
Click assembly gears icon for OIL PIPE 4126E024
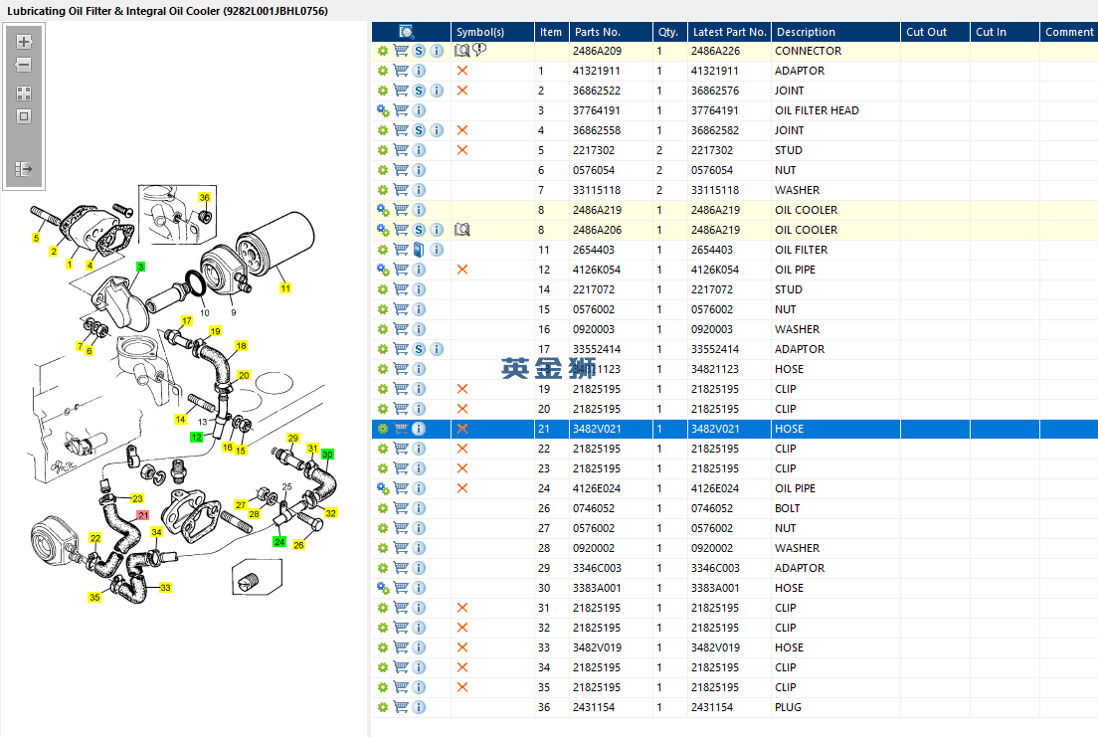click(x=382, y=488)
